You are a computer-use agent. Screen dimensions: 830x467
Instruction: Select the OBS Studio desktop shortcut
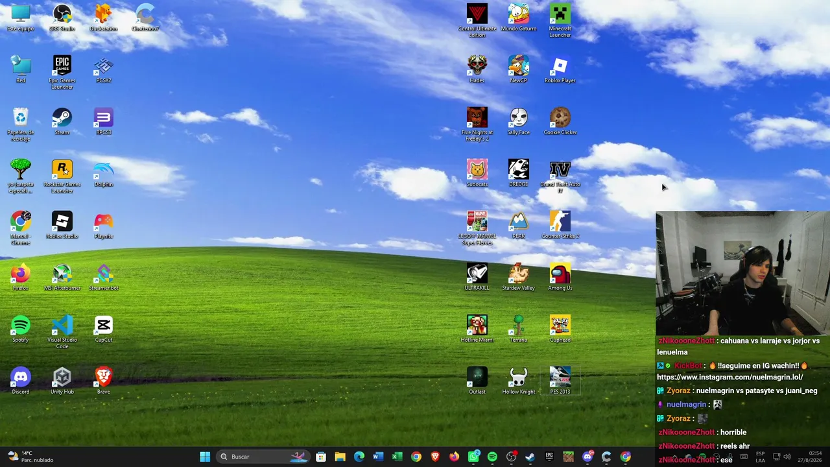[x=62, y=18]
